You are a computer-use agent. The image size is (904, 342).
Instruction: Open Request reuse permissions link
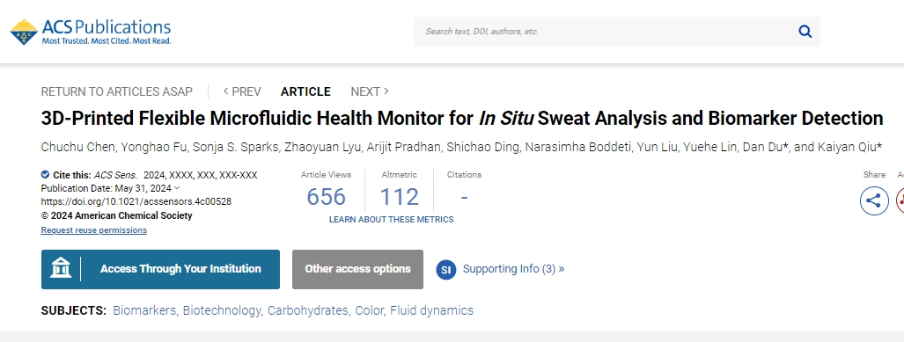pos(94,230)
